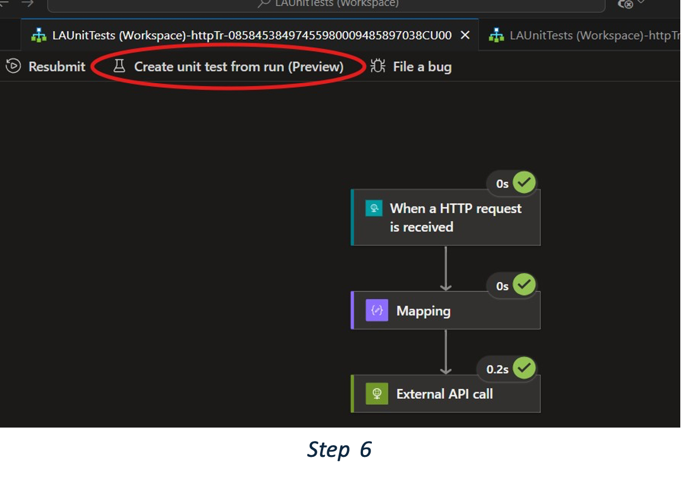This screenshot has width=685, height=478.
Task: Click the 0.2s duration badge
Action: point(497,369)
